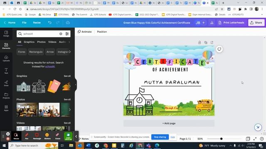
Task: Open the Elements panel in sidebar
Action: pyautogui.click(x=6, y=46)
